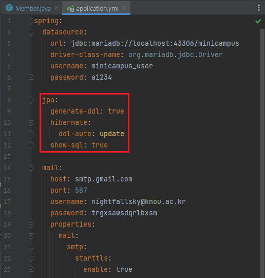Image resolution: width=265 pixels, height=278 pixels.
Task: Click the smtp key on line 21
Action: [75, 247]
